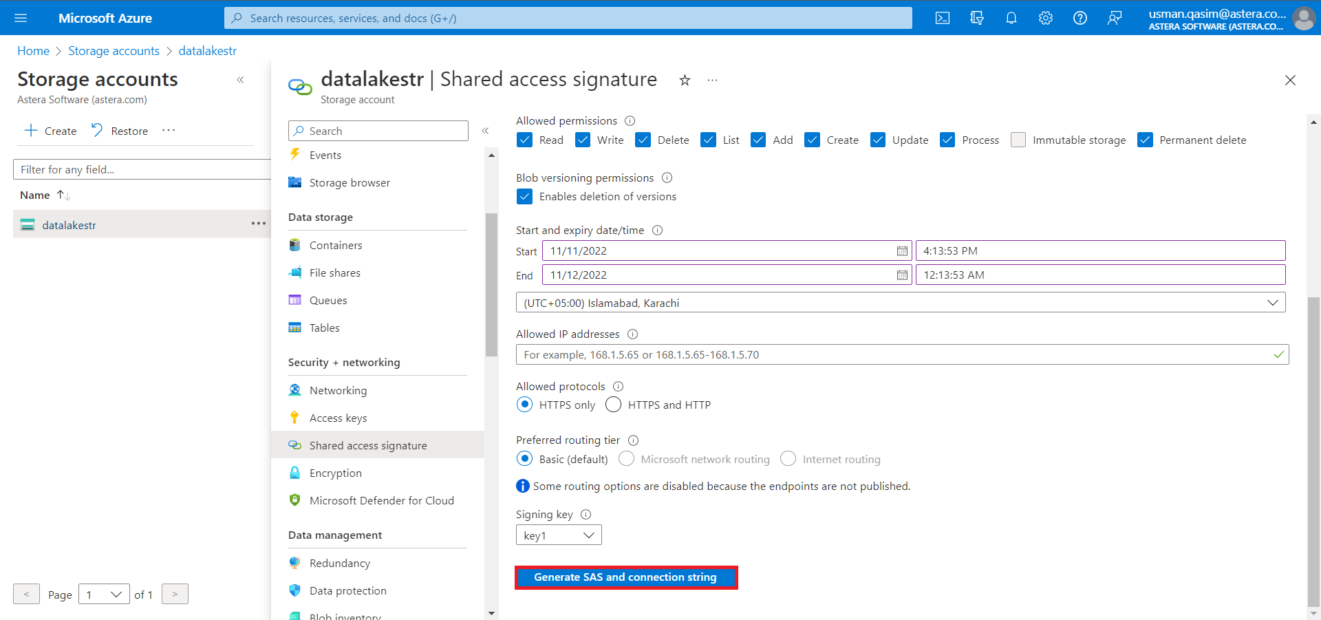The height and width of the screenshot is (620, 1321).
Task: Open Cloud Shell from the top bar
Action: [x=943, y=18]
